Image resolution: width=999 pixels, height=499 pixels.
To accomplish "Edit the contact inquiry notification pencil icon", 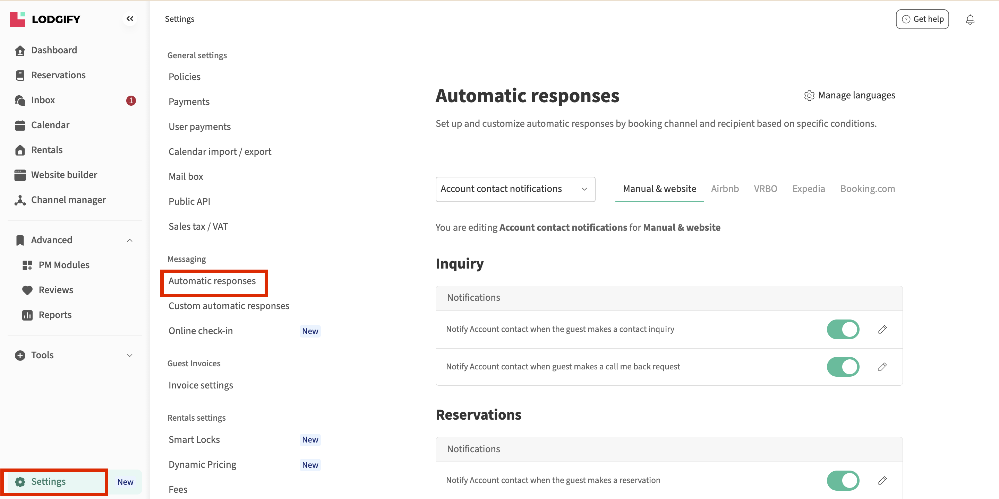I will point(882,329).
